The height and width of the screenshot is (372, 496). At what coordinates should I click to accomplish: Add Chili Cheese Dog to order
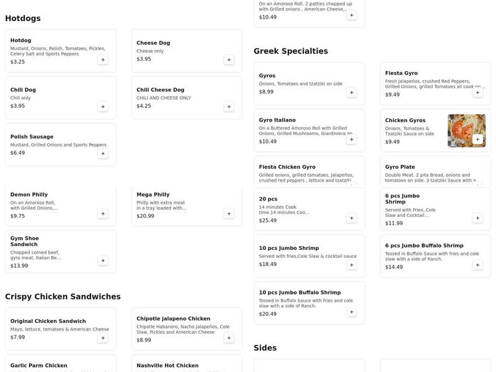click(229, 107)
